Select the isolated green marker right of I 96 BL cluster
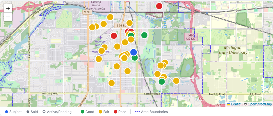Screen dimensions: 273x116 coord(144,35)
